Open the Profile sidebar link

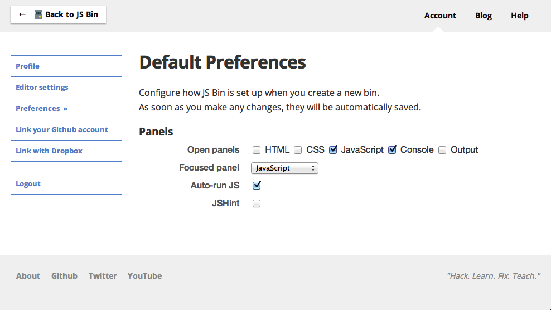pos(66,66)
